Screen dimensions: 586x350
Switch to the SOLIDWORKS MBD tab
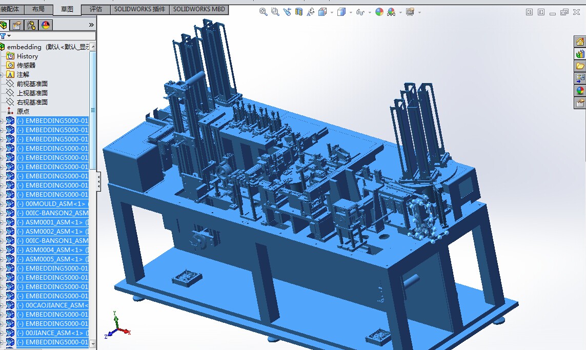(x=198, y=9)
